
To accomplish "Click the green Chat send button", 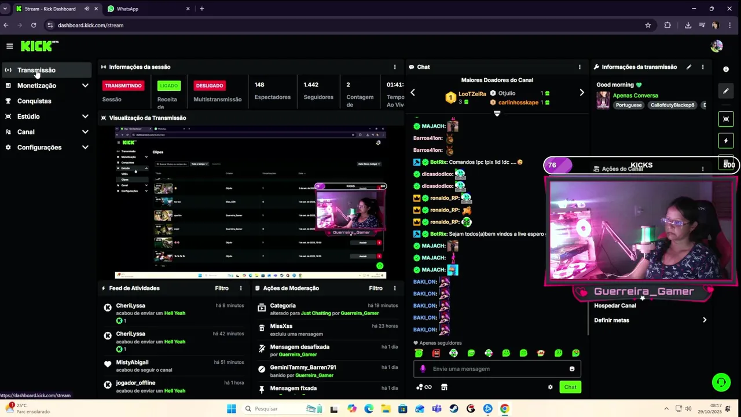I will 570,387.
